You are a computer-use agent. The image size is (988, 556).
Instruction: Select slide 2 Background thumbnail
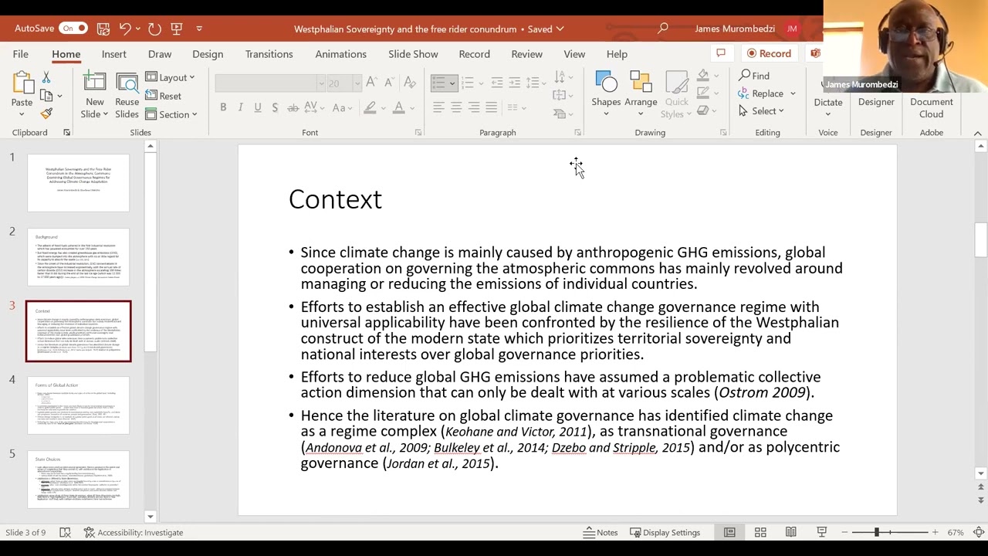[79, 257]
